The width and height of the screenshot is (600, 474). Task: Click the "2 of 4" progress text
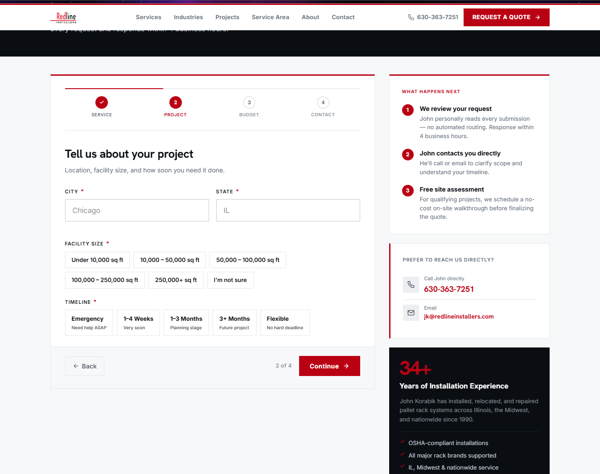click(284, 366)
